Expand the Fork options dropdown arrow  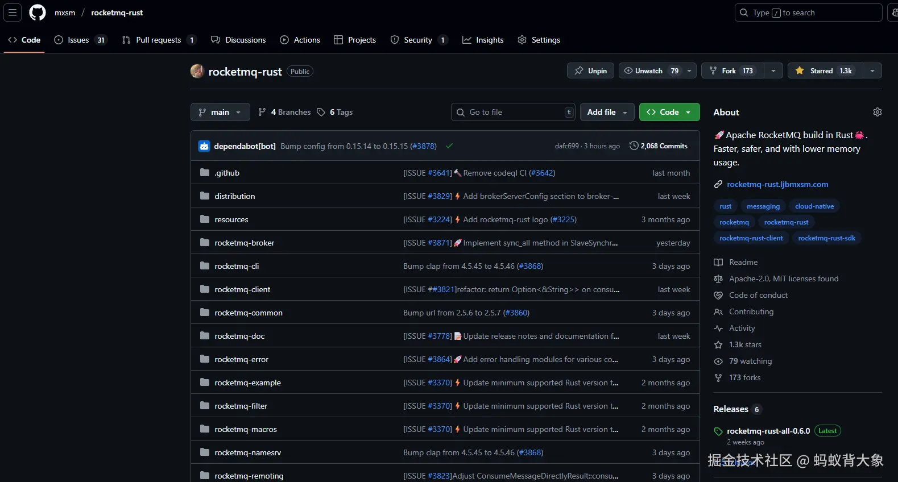[x=773, y=71]
